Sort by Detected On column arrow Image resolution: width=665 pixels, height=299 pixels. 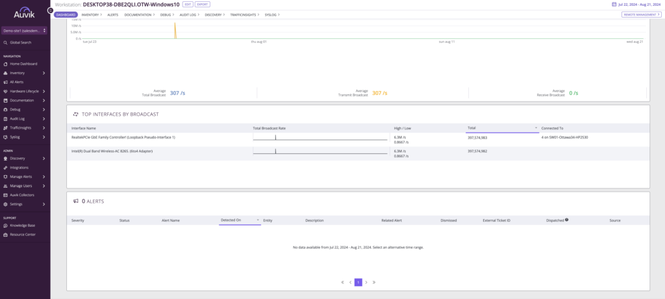[258, 220]
